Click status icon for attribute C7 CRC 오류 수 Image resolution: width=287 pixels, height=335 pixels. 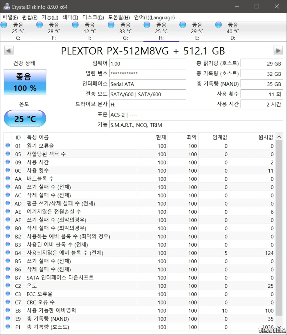(8, 302)
